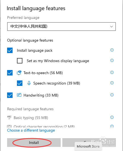Disable the Speech recognition checkbox
Image resolution: width=123 pixels, height=151 pixels.
(20, 83)
